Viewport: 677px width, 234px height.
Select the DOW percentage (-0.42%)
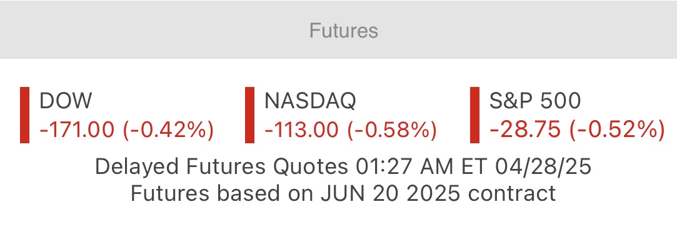point(168,130)
